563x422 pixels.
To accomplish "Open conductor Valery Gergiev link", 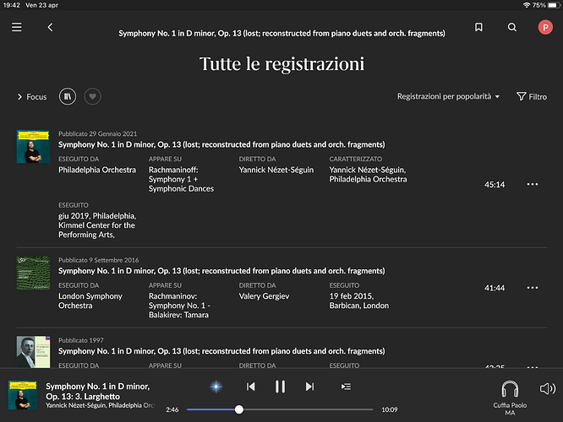I will (x=264, y=296).
